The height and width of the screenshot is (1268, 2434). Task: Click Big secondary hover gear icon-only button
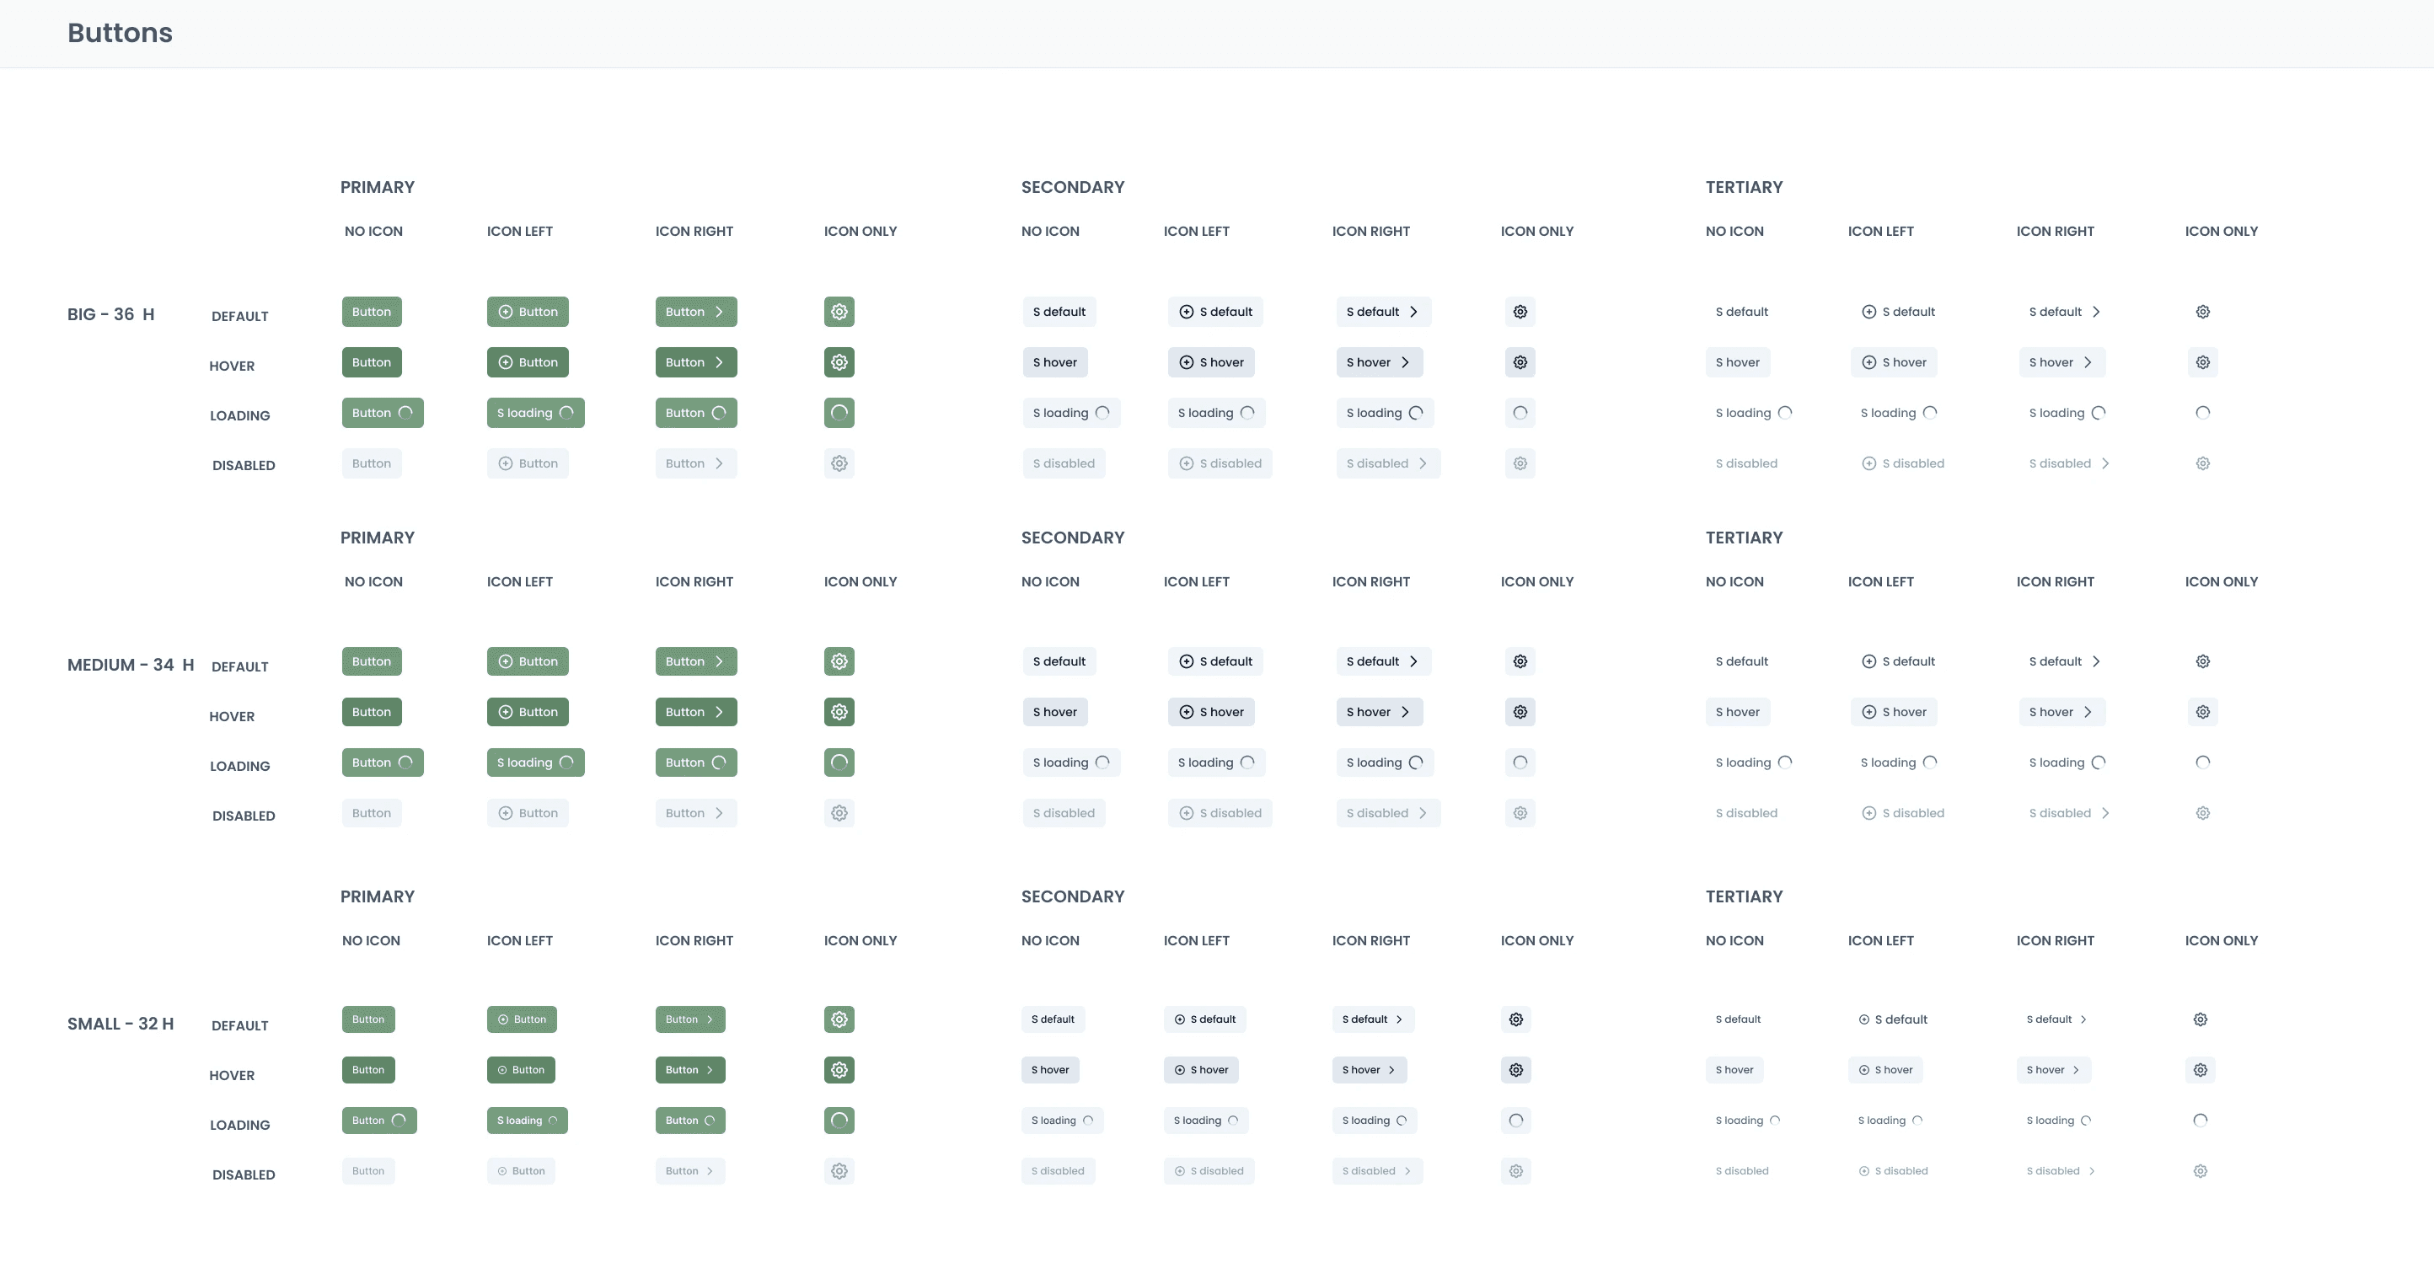(x=1520, y=362)
